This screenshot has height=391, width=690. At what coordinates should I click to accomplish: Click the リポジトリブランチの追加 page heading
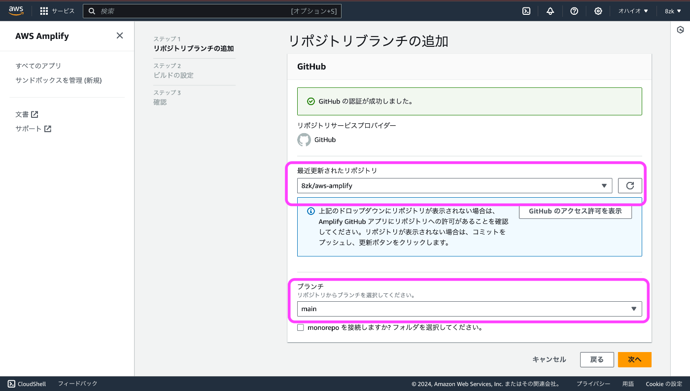(368, 41)
